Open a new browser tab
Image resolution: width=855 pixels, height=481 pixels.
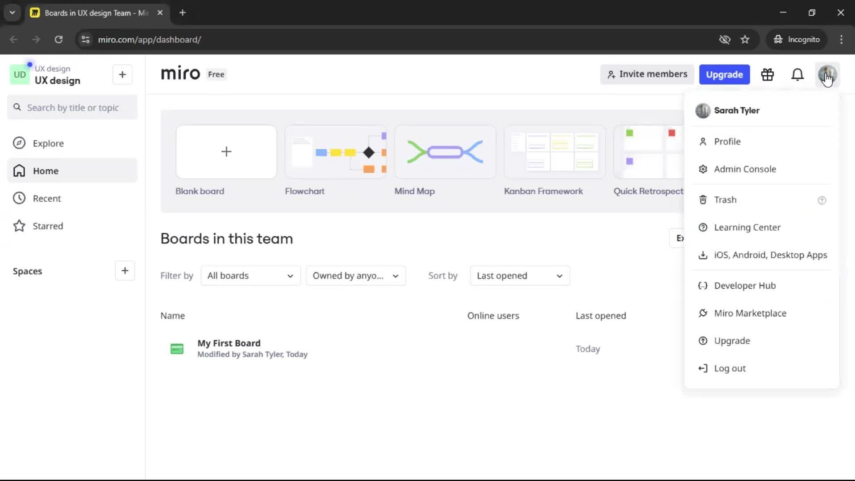point(183,13)
